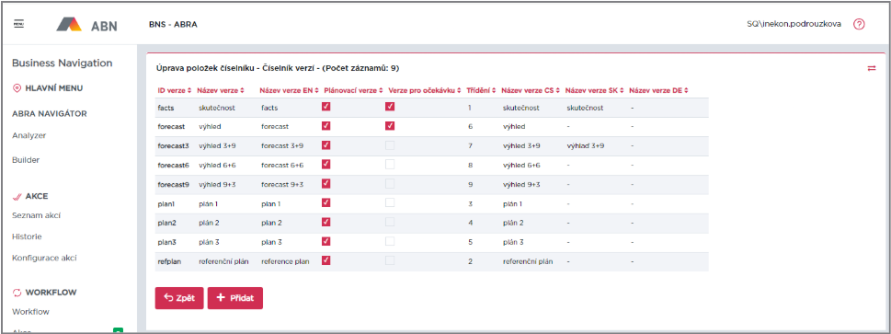Sort by Název verze CS column
Screen dimensions: 891x334
531,90
